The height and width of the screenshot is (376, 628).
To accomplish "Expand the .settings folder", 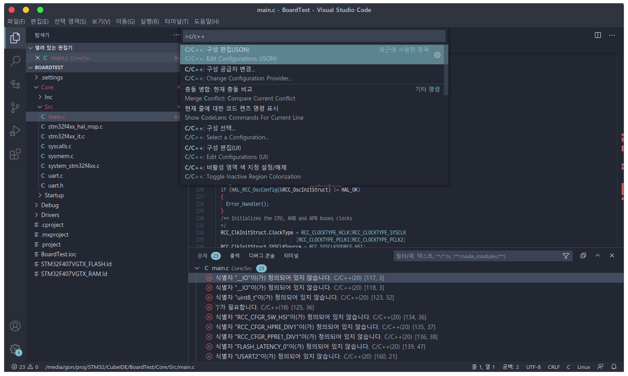I will click(x=37, y=77).
